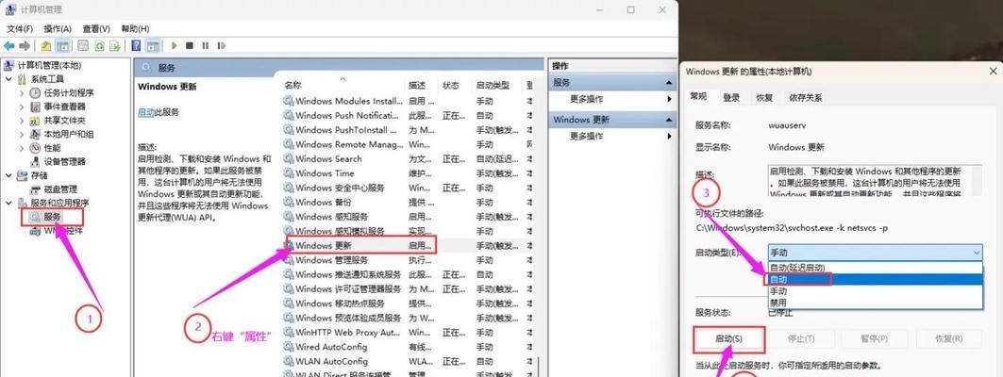Image resolution: width=1003 pixels, height=377 pixels.
Task: Collapse the Windows 更新 section in the 操作 pane
Action: 668,120
